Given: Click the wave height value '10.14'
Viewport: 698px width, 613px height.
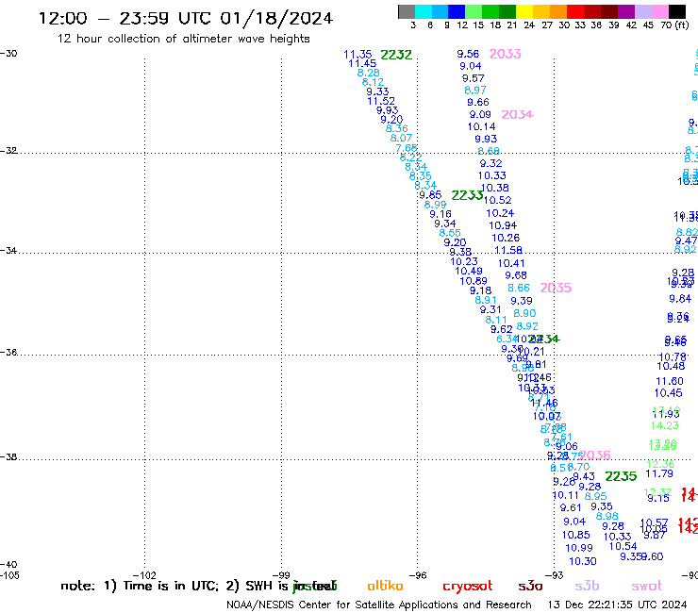Looking at the screenshot, I should click(x=482, y=126).
